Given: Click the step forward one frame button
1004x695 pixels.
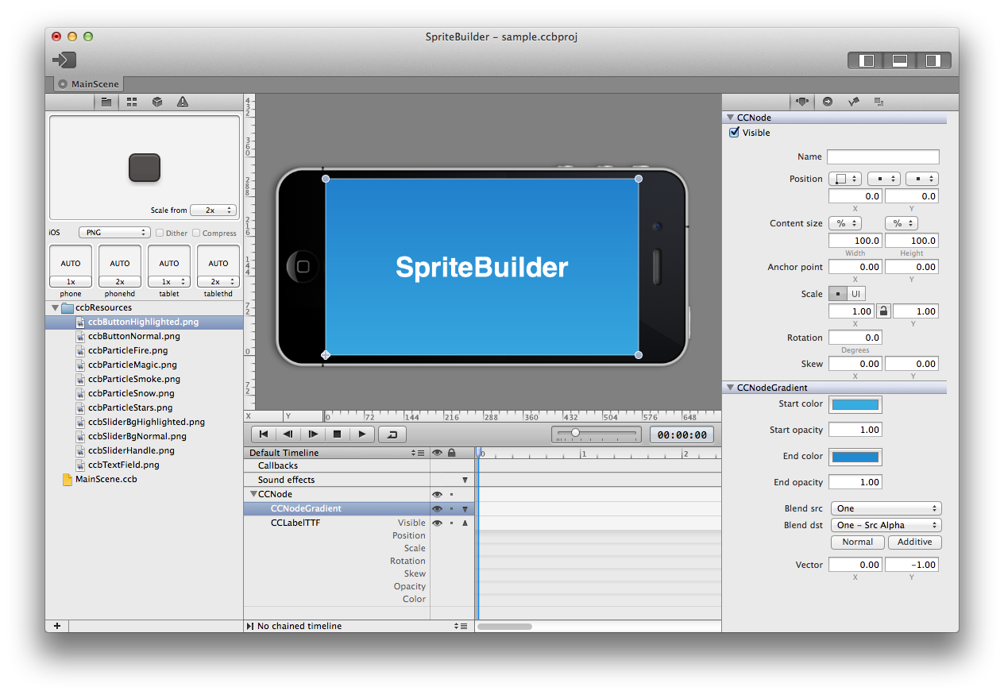Looking at the screenshot, I should 313,434.
